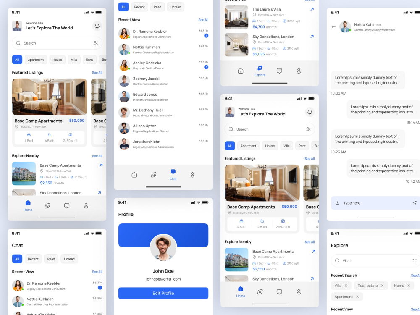Choose Unread filter on screen titled Chat
This screenshot has height=315, width=420.
69,259
